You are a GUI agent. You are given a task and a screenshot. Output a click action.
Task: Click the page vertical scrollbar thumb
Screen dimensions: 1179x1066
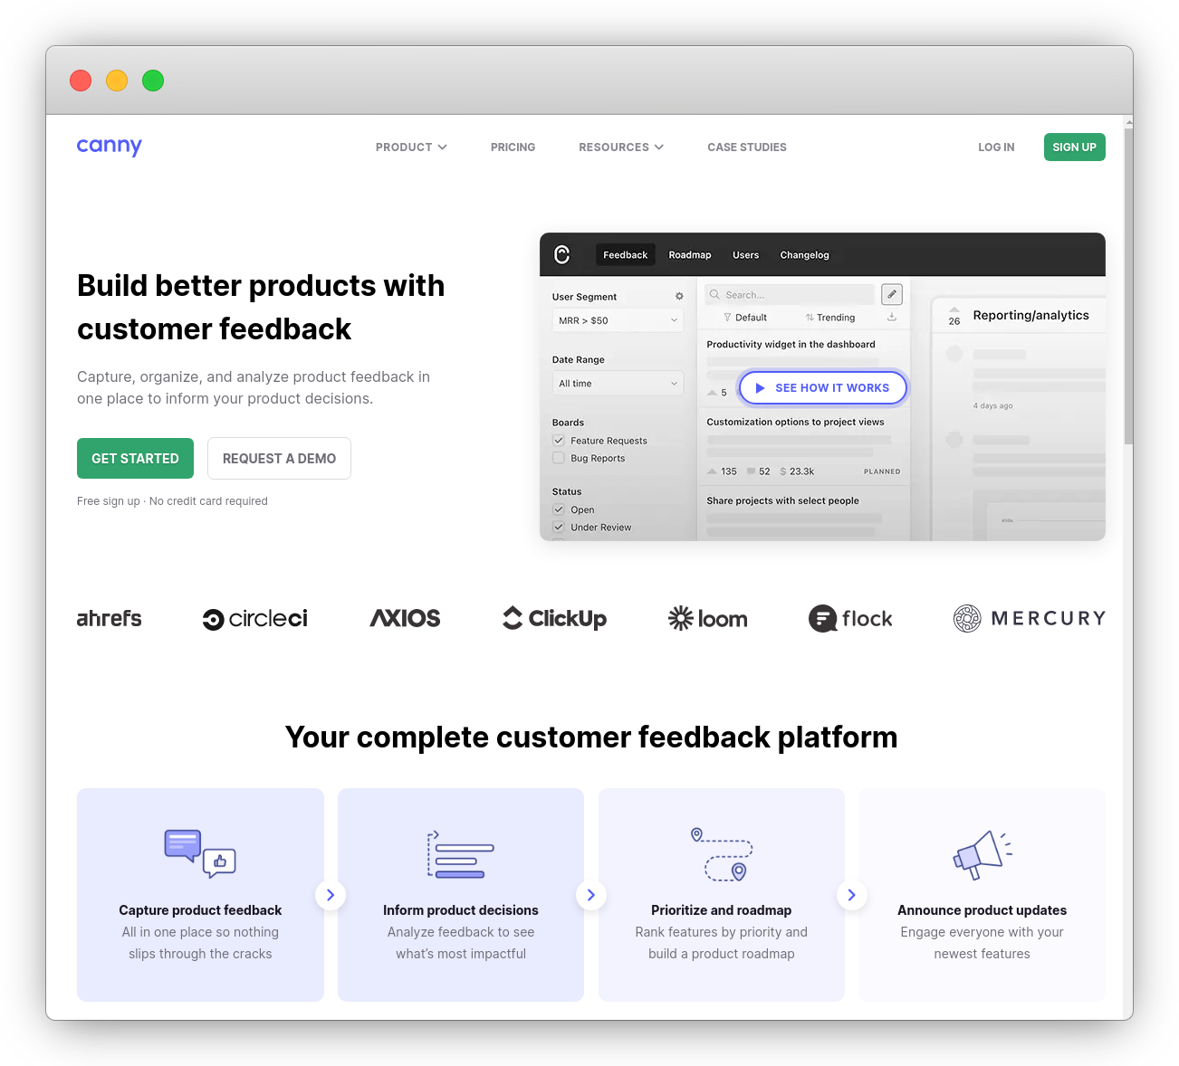coord(1128,285)
